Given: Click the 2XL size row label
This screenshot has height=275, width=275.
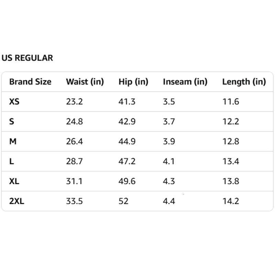Looking at the screenshot, I should 17,201.
